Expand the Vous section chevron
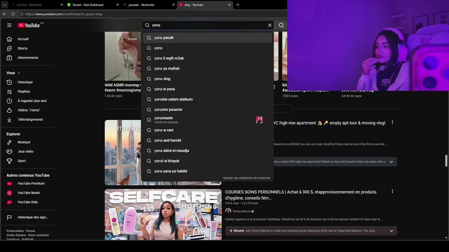The width and height of the screenshot is (449, 252). click(19, 73)
